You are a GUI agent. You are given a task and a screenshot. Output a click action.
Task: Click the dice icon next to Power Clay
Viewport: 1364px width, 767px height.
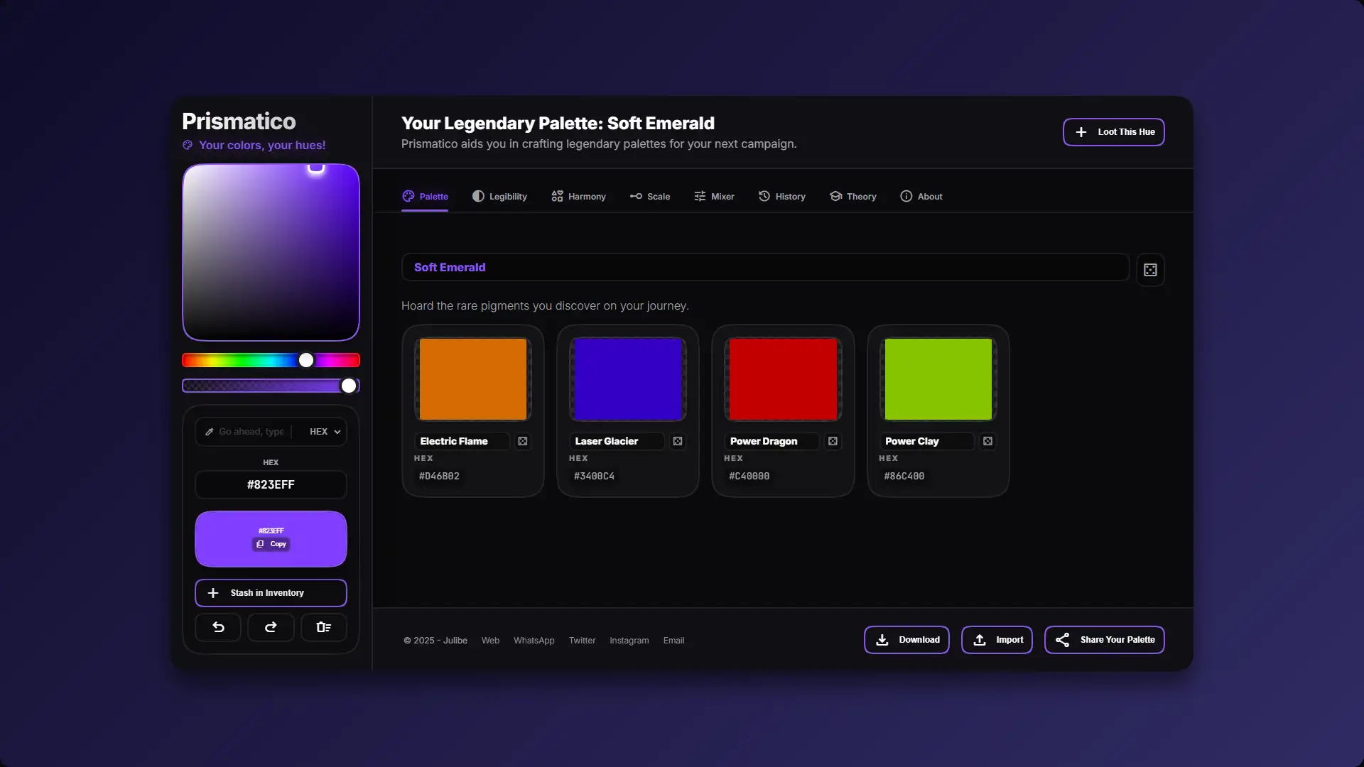pyautogui.click(x=987, y=441)
